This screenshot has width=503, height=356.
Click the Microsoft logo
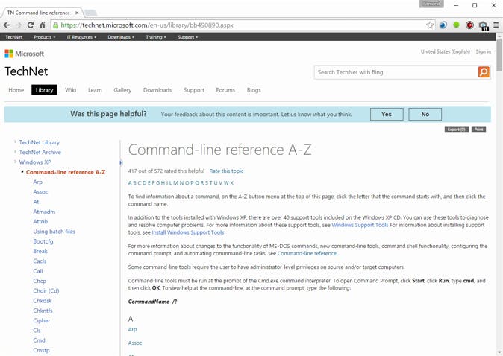[25, 54]
